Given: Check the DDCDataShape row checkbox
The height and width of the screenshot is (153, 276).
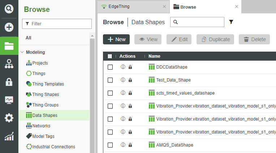Looking at the screenshot, I should pyautogui.click(x=110, y=67).
